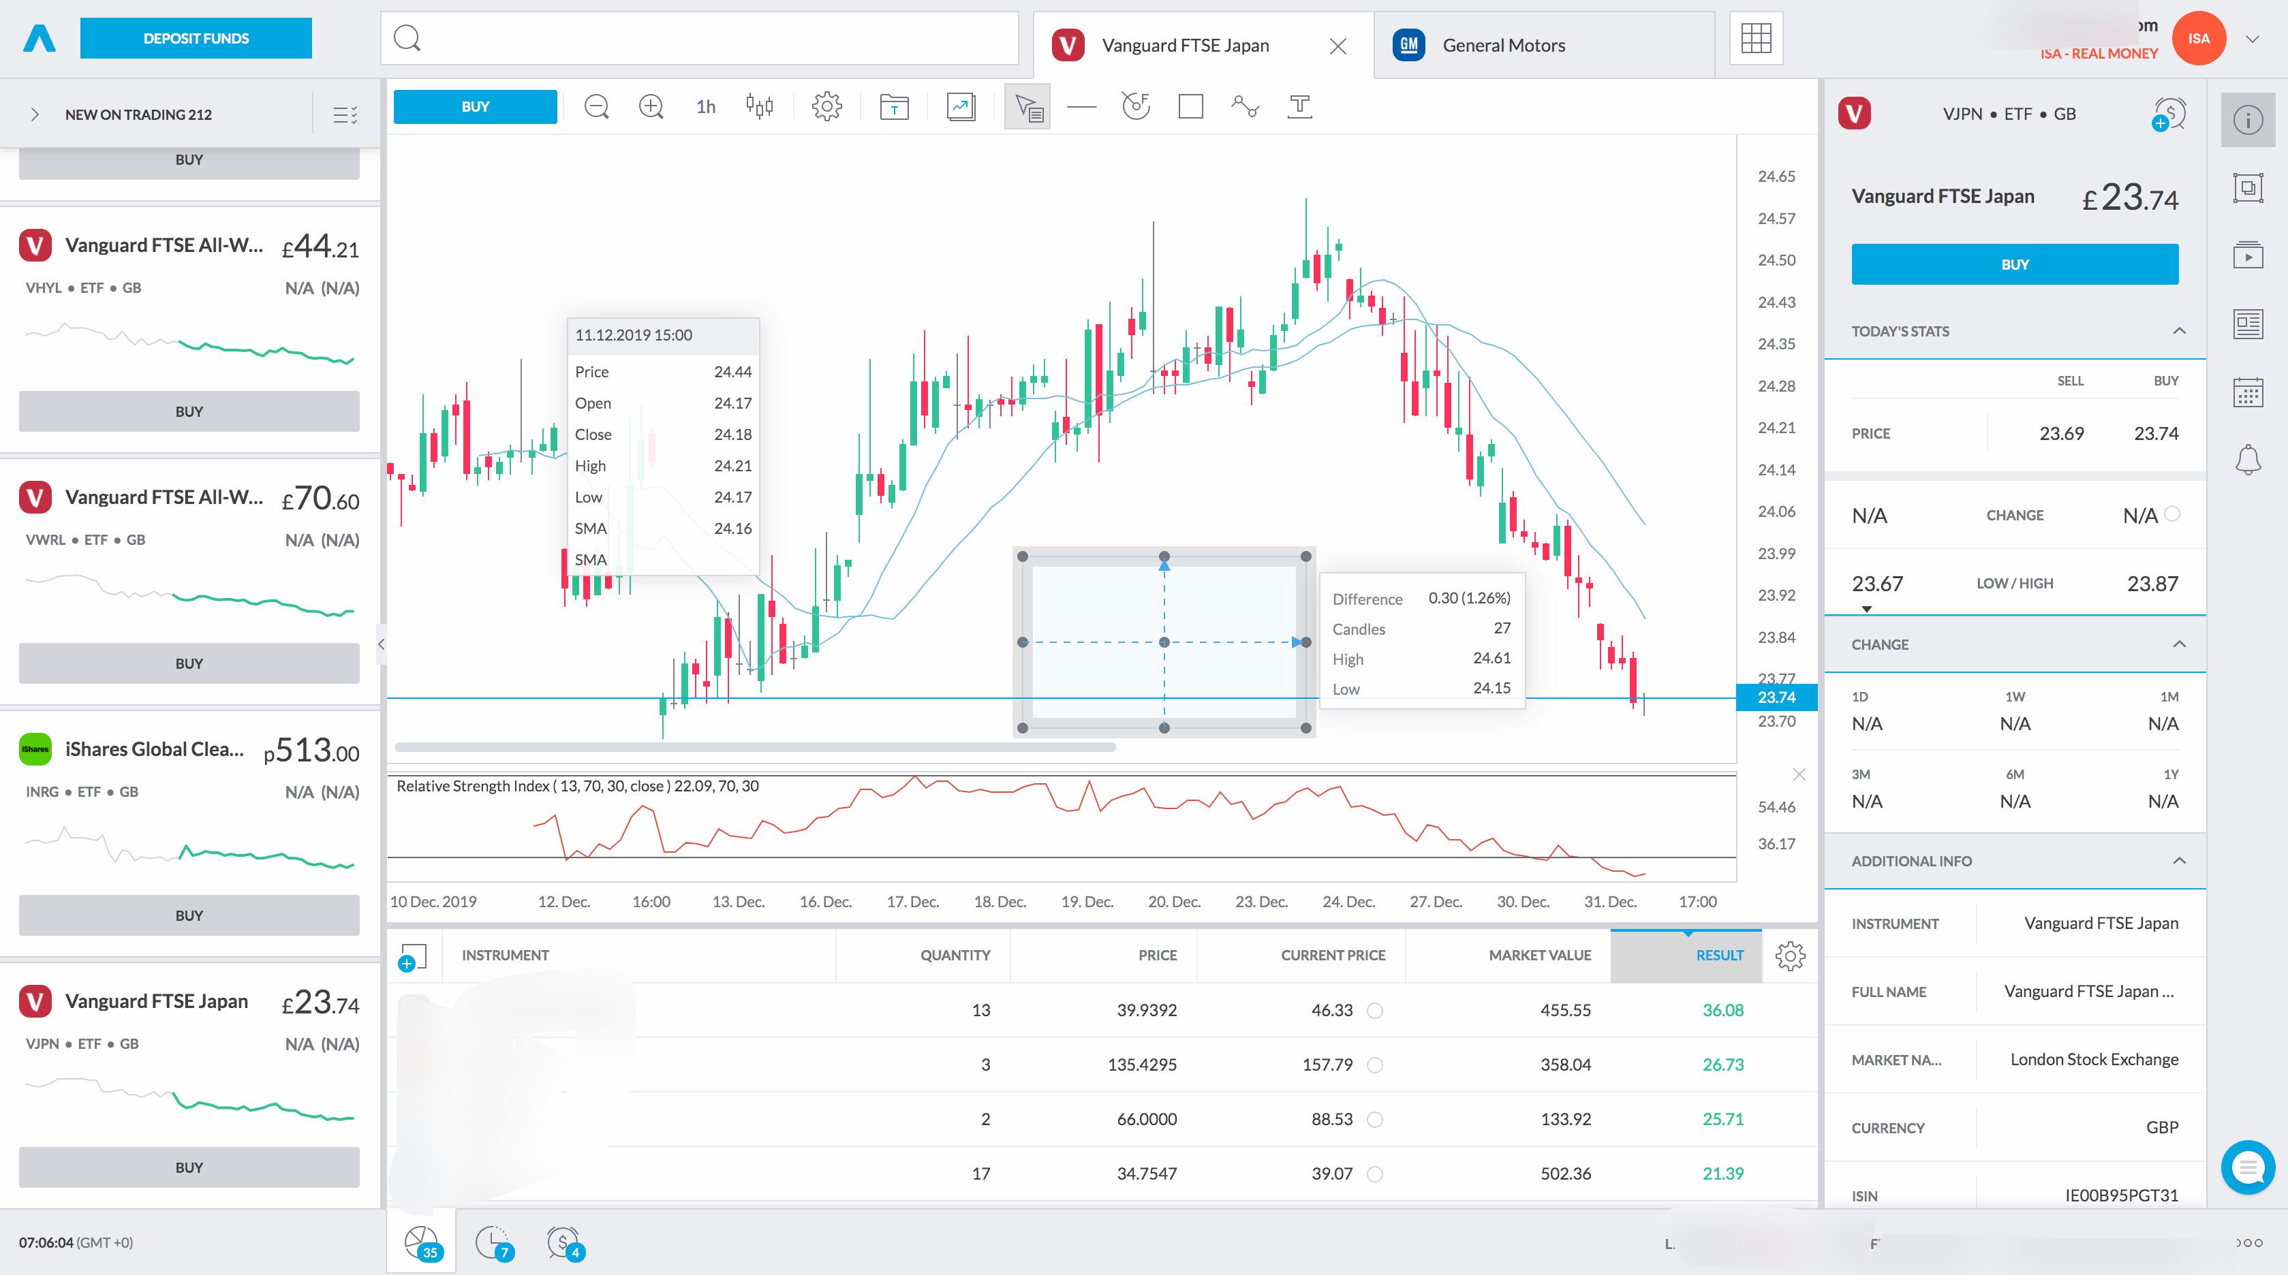Screen dimensions: 2288x1275
Task: Buy Vanguard FTSE All-World VHYL
Action: 189,411
